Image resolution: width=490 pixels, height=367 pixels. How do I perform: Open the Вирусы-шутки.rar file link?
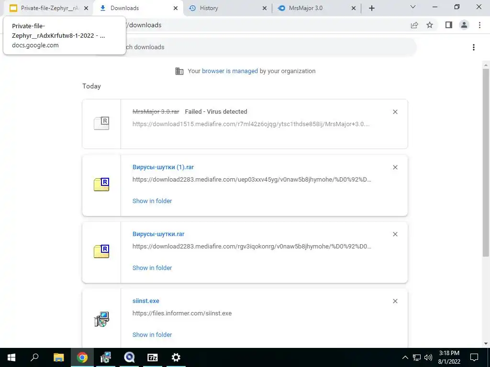coord(158,234)
